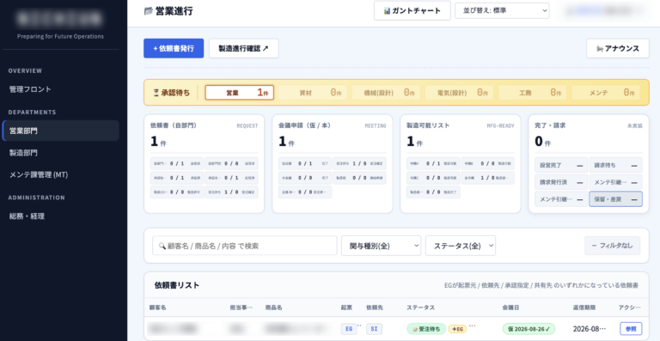Click the 依頼書リスト heading

[177, 285]
